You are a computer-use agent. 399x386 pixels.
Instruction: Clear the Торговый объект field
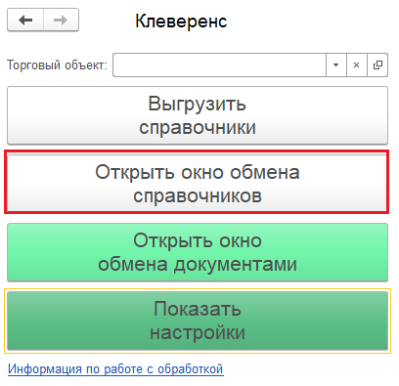coord(357,65)
